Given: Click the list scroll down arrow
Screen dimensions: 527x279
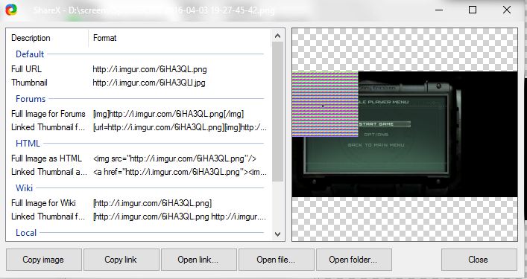Looking at the screenshot, I should (x=277, y=234).
